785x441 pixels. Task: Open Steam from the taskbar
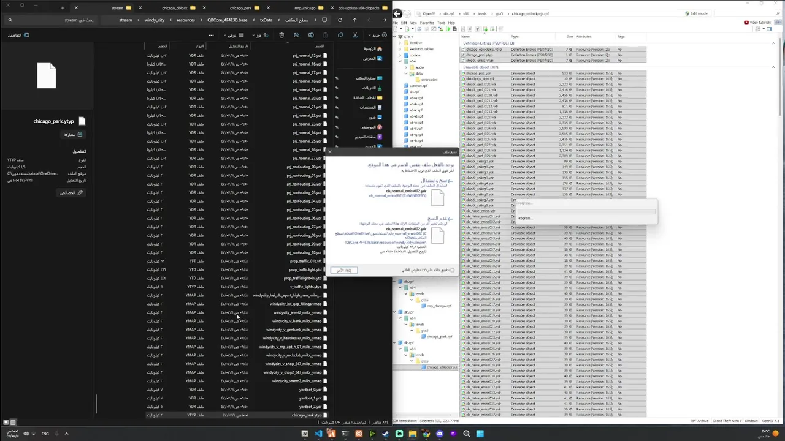click(385, 434)
